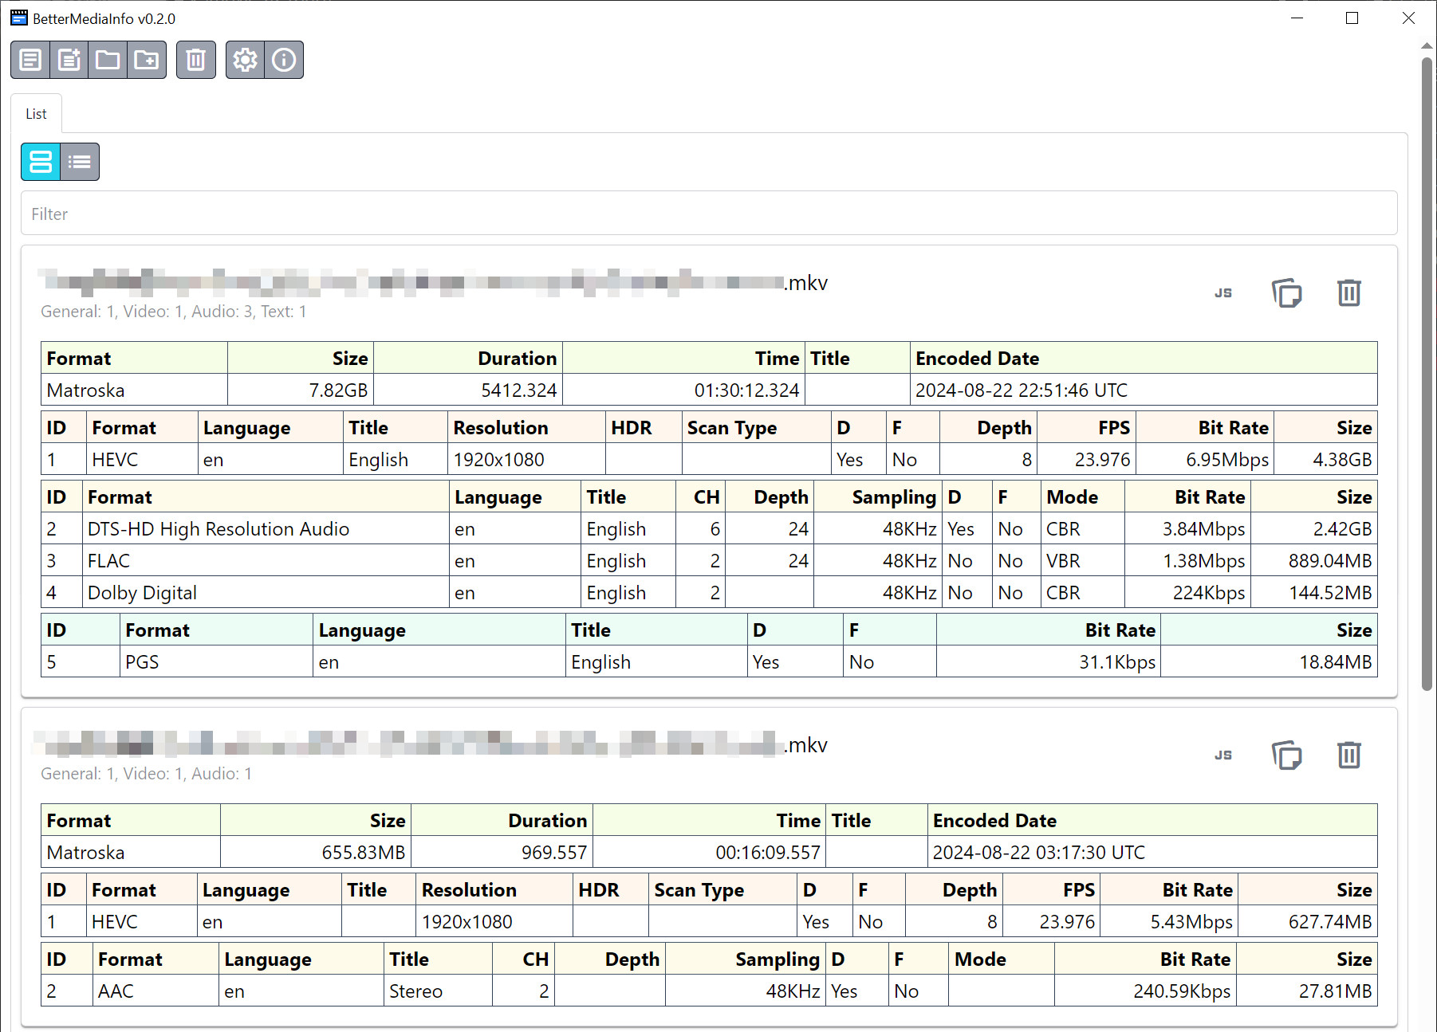Copy info of the first mkv file
The height and width of the screenshot is (1032, 1437).
coord(1286,293)
